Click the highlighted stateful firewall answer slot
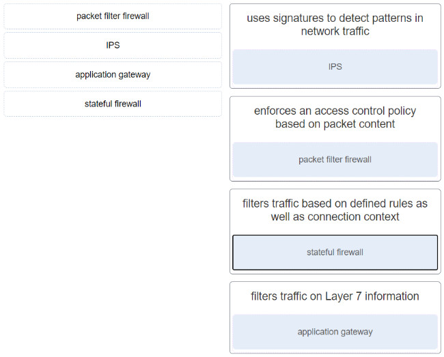 point(335,253)
